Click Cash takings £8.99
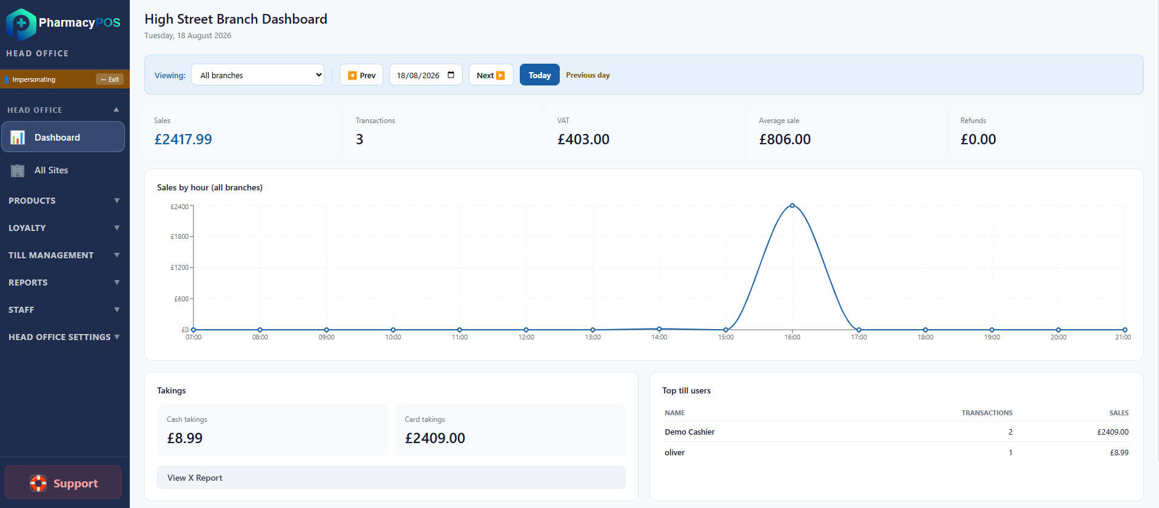The height and width of the screenshot is (508, 1159). click(x=185, y=438)
